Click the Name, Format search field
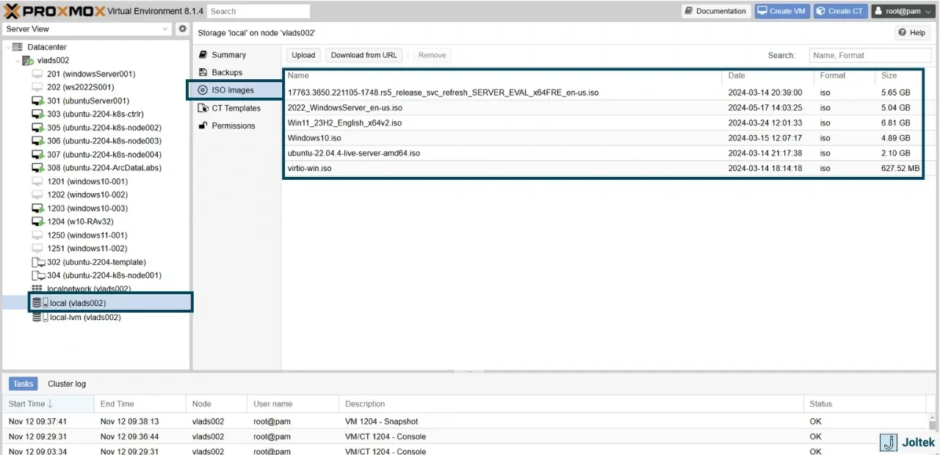The height and width of the screenshot is (455, 940). 870,55
